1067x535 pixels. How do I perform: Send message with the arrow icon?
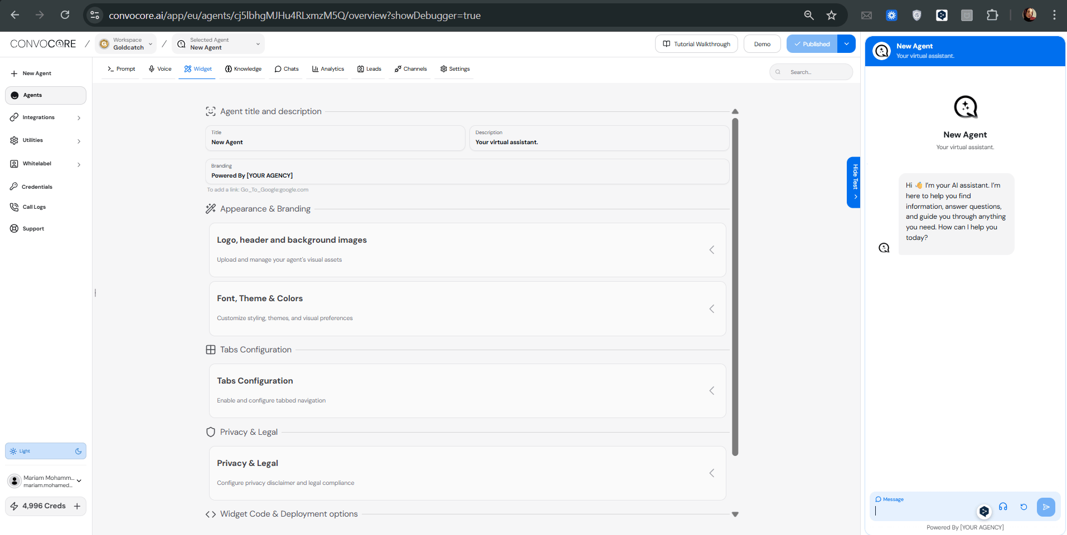click(1046, 507)
